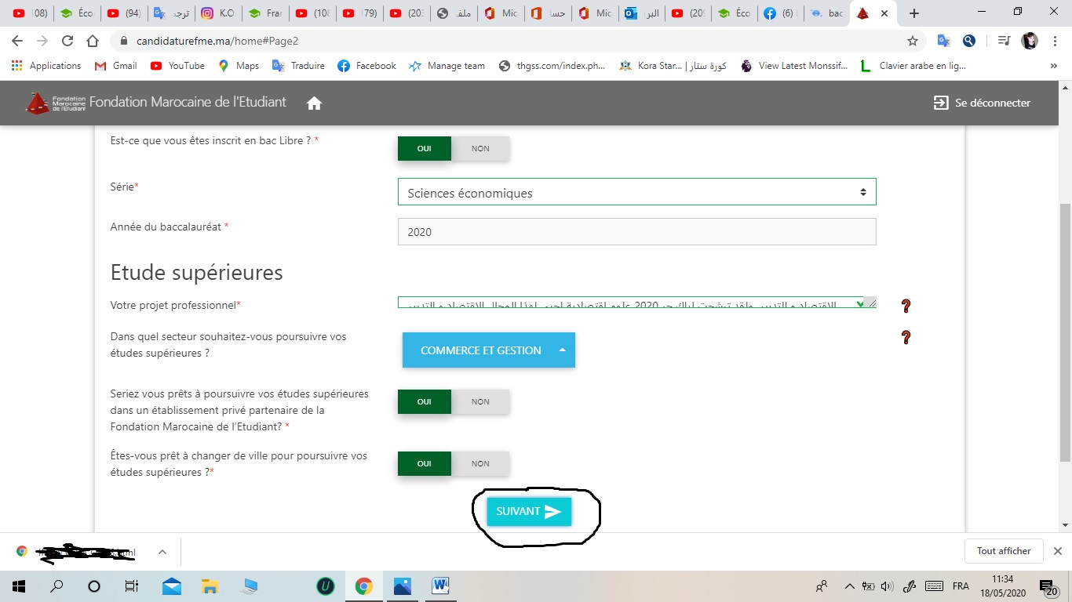
Task: Open the Word app from the taskbar
Action: coord(439,586)
